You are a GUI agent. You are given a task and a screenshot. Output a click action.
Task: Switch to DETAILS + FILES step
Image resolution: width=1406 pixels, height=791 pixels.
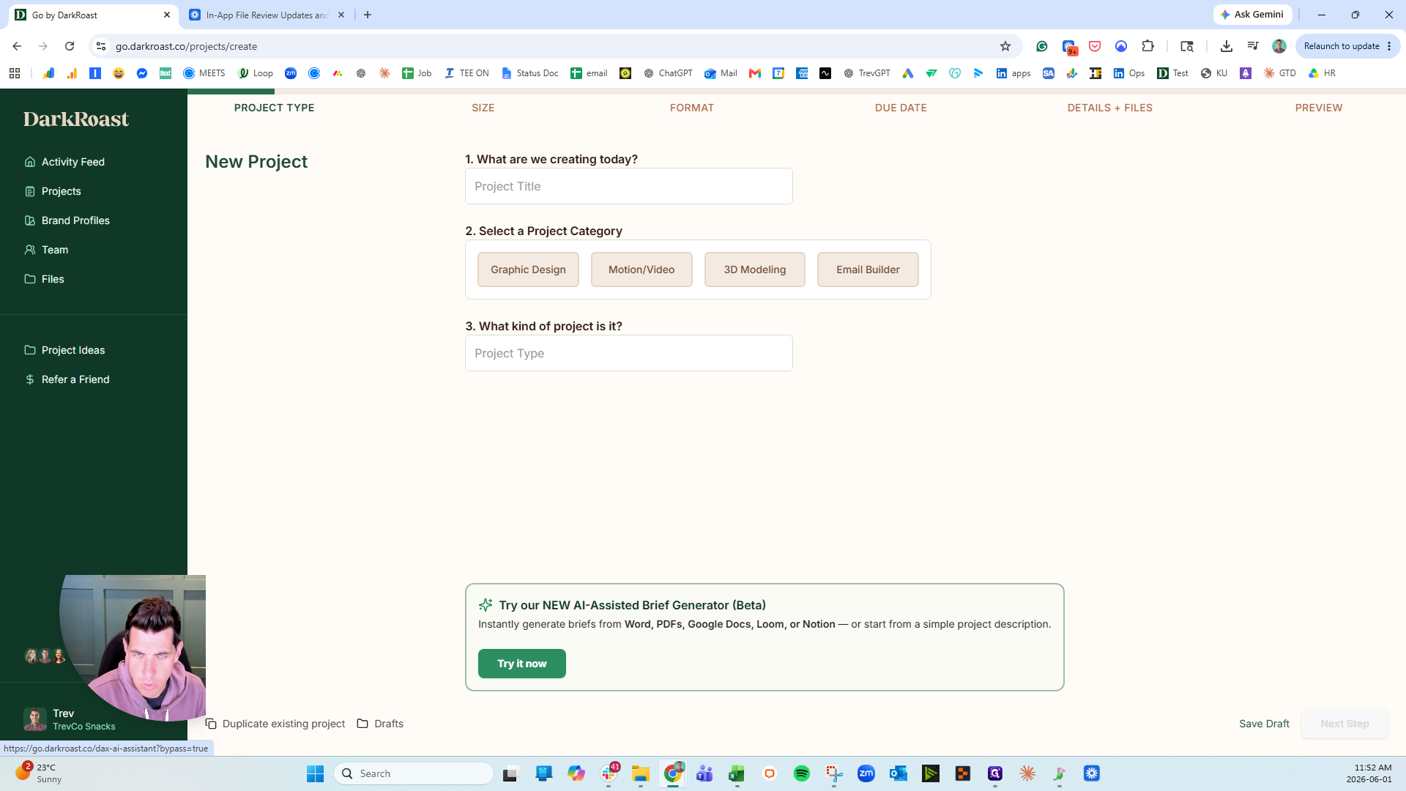1109,108
